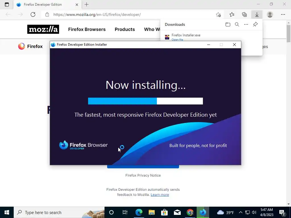This screenshot has width=291, height=218.
Task: Open Task View
Action: point(125,212)
